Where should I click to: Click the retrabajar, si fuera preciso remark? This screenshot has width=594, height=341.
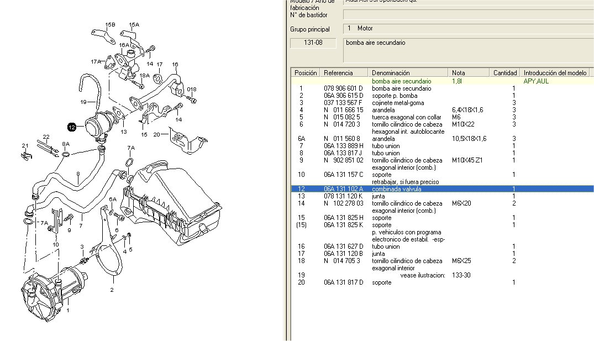pyautogui.click(x=406, y=182)
